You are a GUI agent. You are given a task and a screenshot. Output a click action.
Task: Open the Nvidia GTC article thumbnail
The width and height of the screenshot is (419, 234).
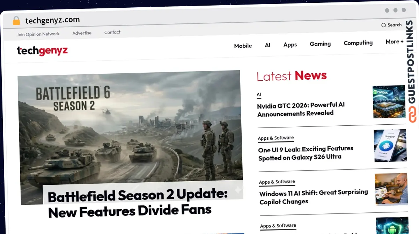tap(389, 102)
